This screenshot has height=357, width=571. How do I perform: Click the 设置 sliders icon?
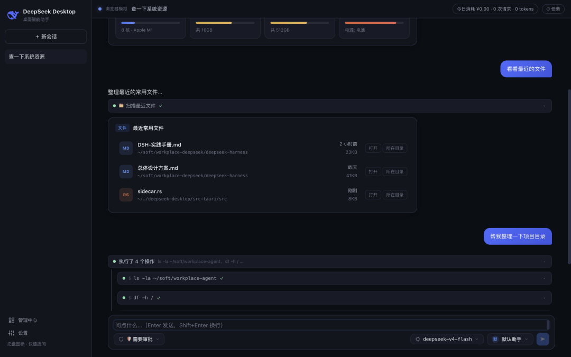click(11, 333)
